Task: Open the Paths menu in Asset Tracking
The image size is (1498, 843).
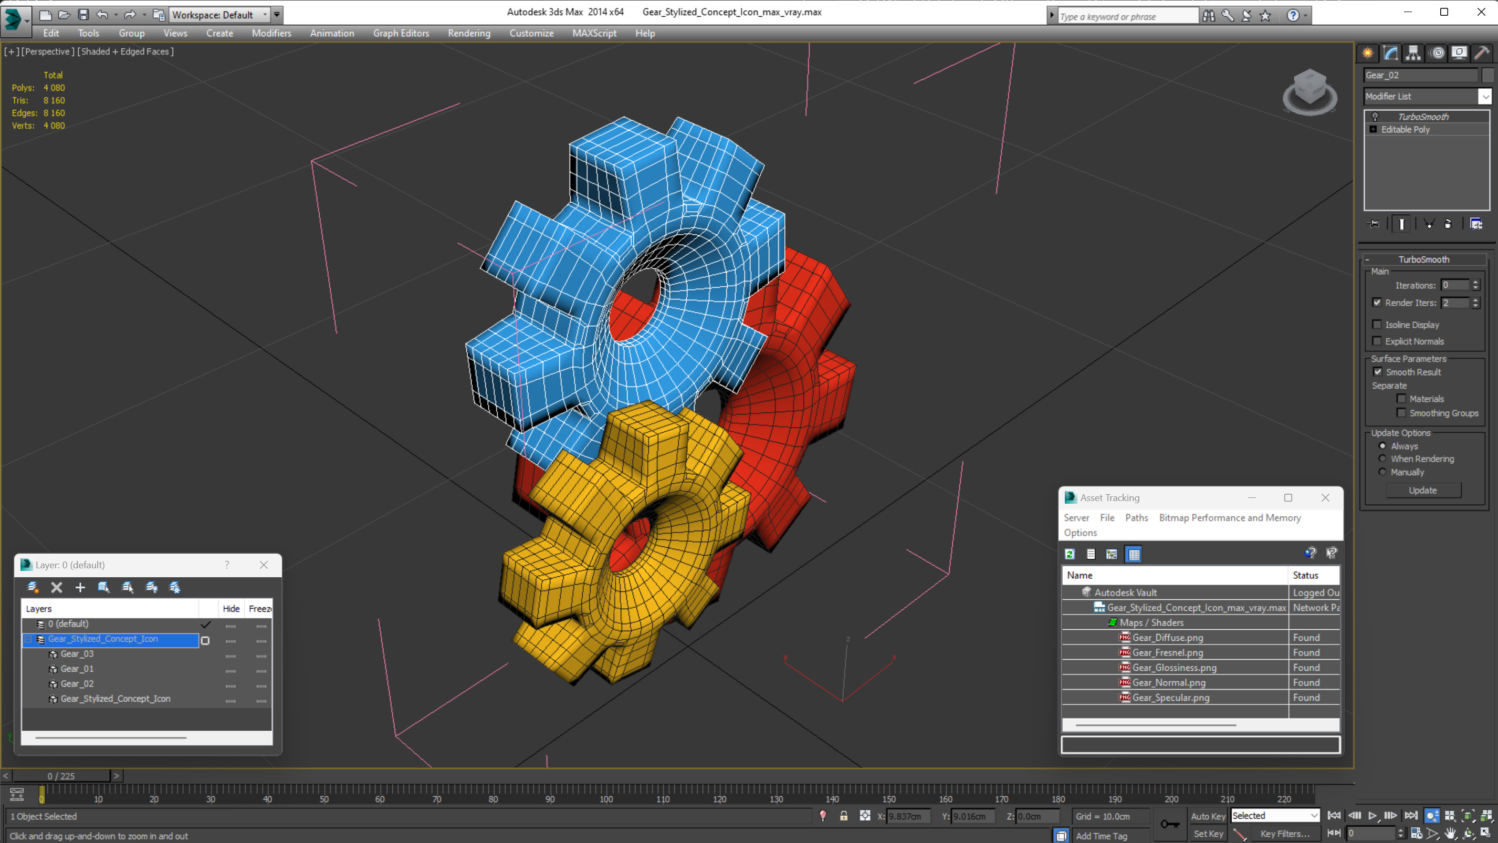Action: pos(1136,517)
